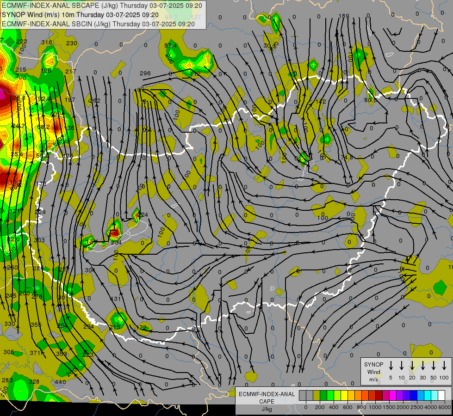Click the 800 tick label on CAPE scale

[361, 407]
